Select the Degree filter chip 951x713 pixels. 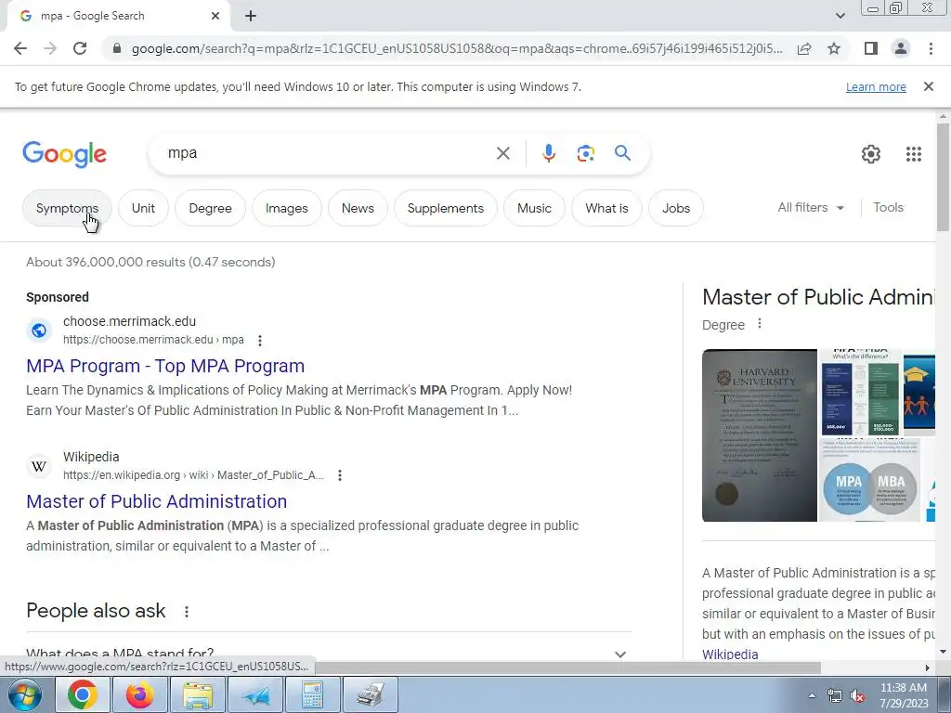[x=210, y=208]
